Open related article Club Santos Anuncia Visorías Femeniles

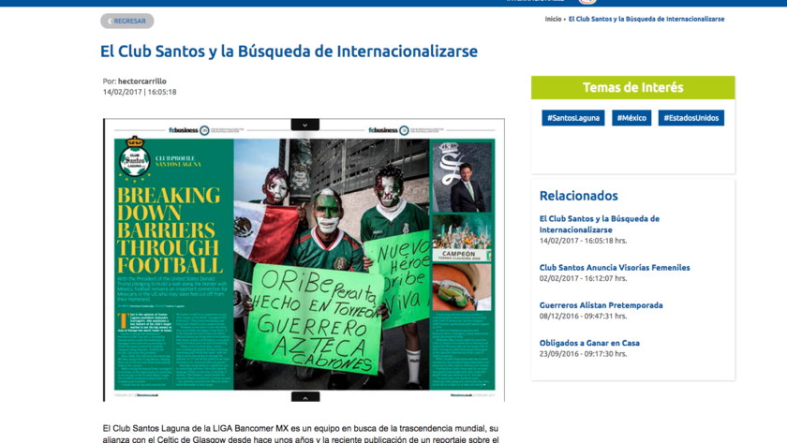pos(615,268)
